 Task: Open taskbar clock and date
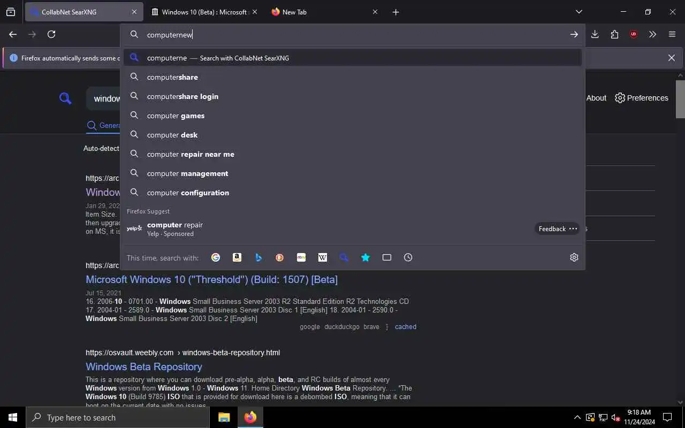coord(638,417)
